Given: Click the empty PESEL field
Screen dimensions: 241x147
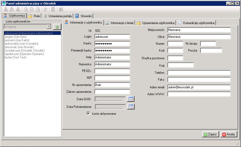Looking at the screenshot, I should [112, 71].
